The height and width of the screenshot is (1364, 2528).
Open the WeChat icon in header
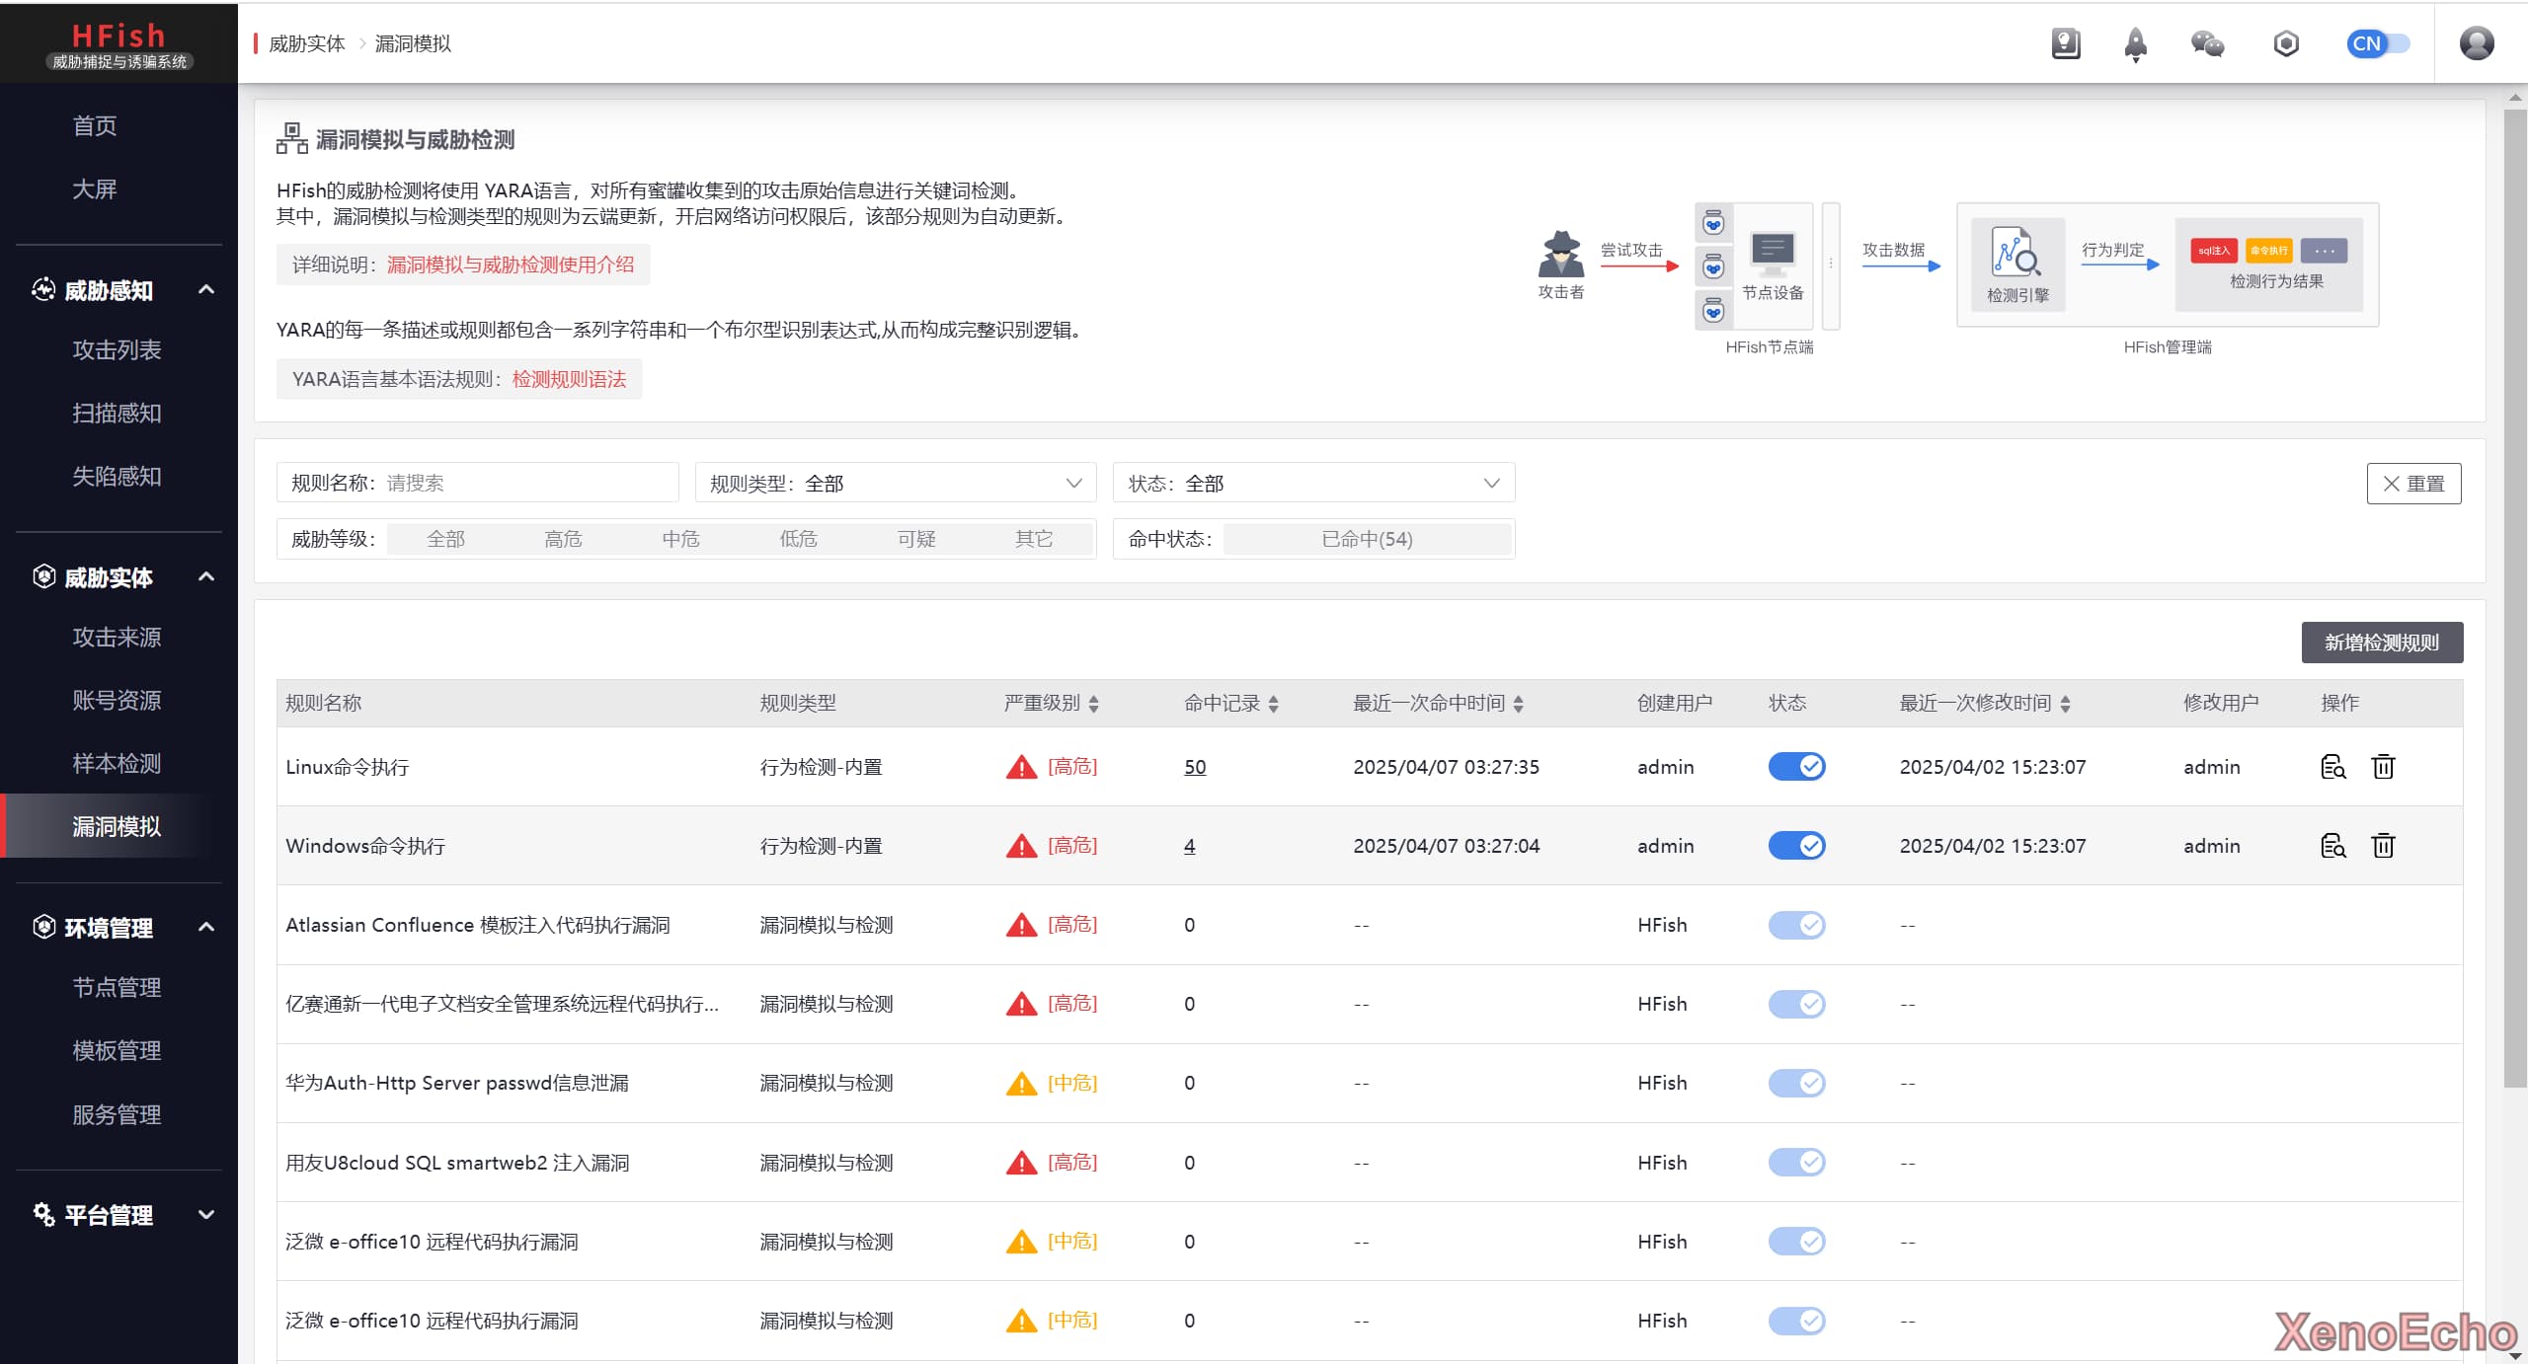(x=2207, y=43)
